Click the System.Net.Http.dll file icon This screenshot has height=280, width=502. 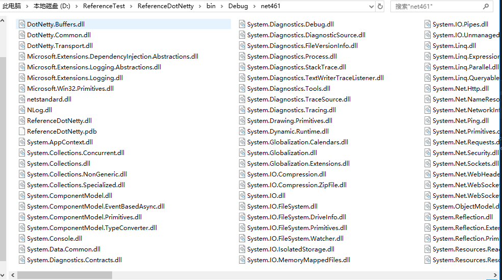pyautogui.click(x=428, y=88)
